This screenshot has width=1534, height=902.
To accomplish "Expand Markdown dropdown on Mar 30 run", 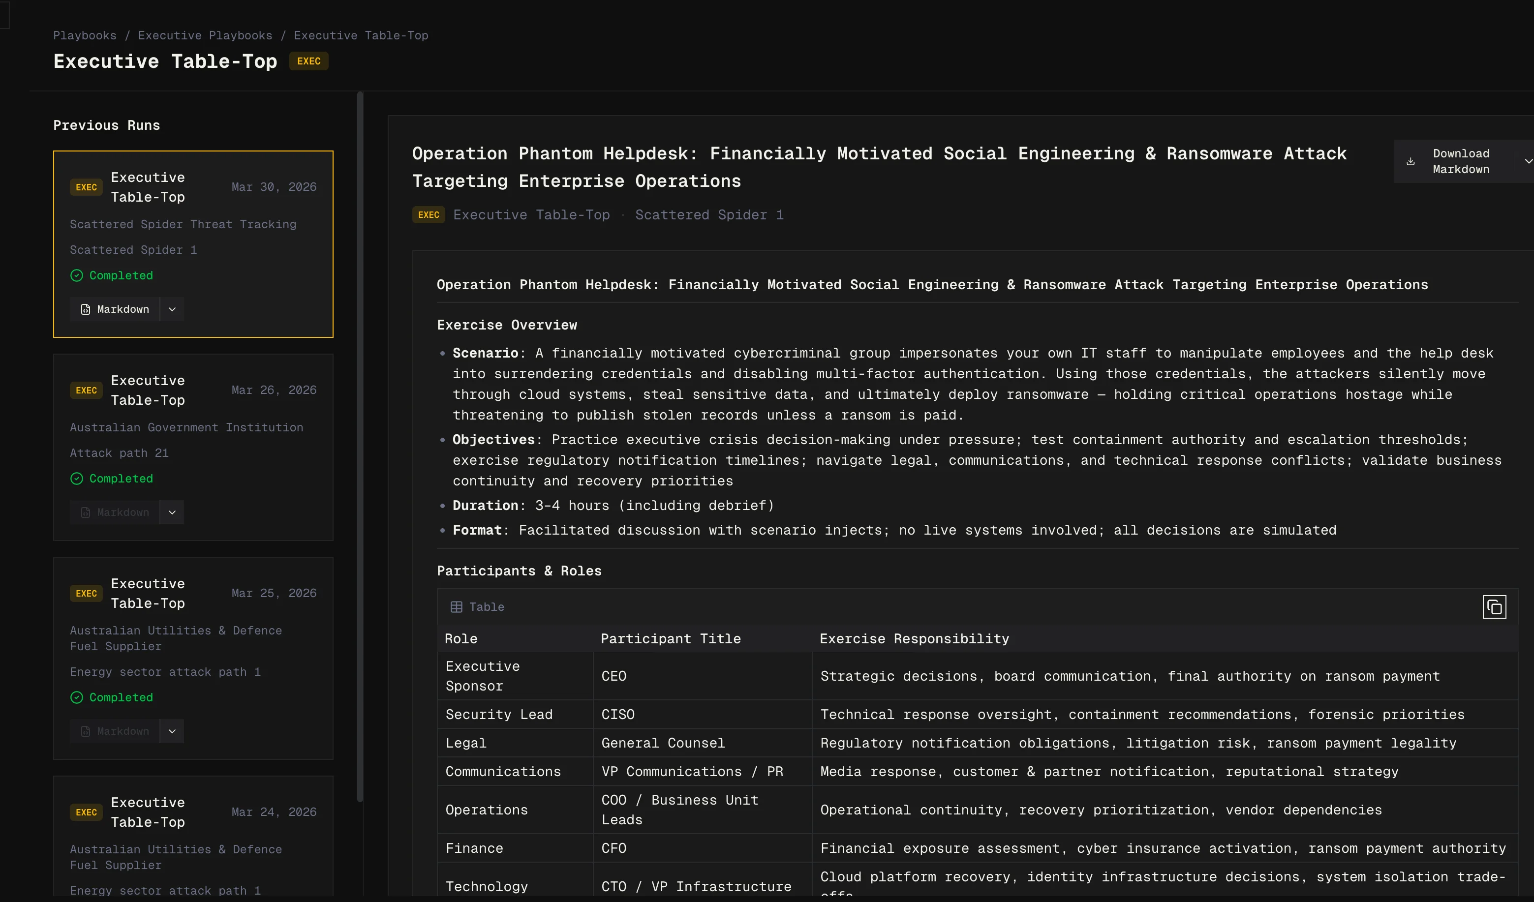I will point(172,309).
